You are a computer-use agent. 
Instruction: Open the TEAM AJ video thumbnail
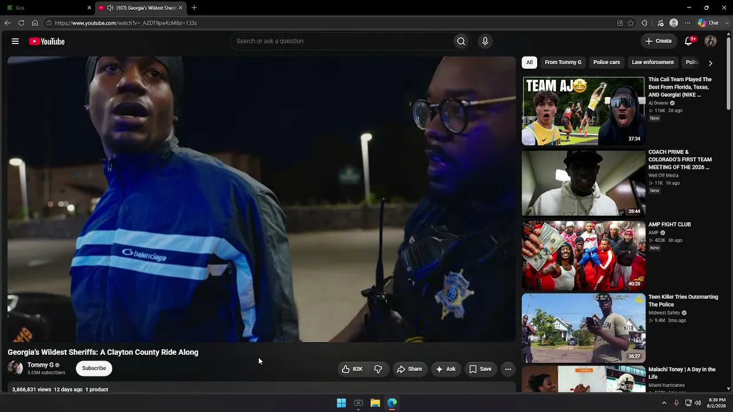point(584,111)
